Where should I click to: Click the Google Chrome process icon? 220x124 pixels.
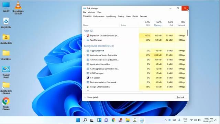pos(88,87)
